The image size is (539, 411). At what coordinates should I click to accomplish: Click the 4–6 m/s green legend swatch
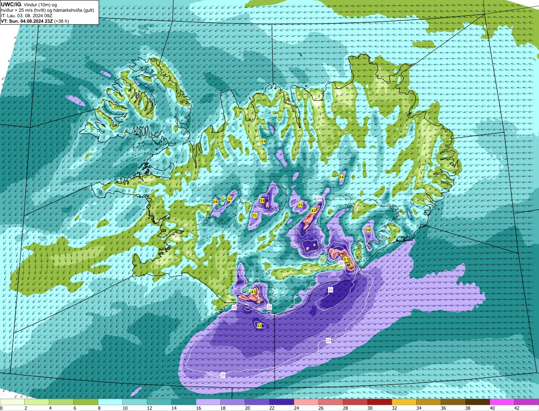pyautogui.click(x=61, y=402)
